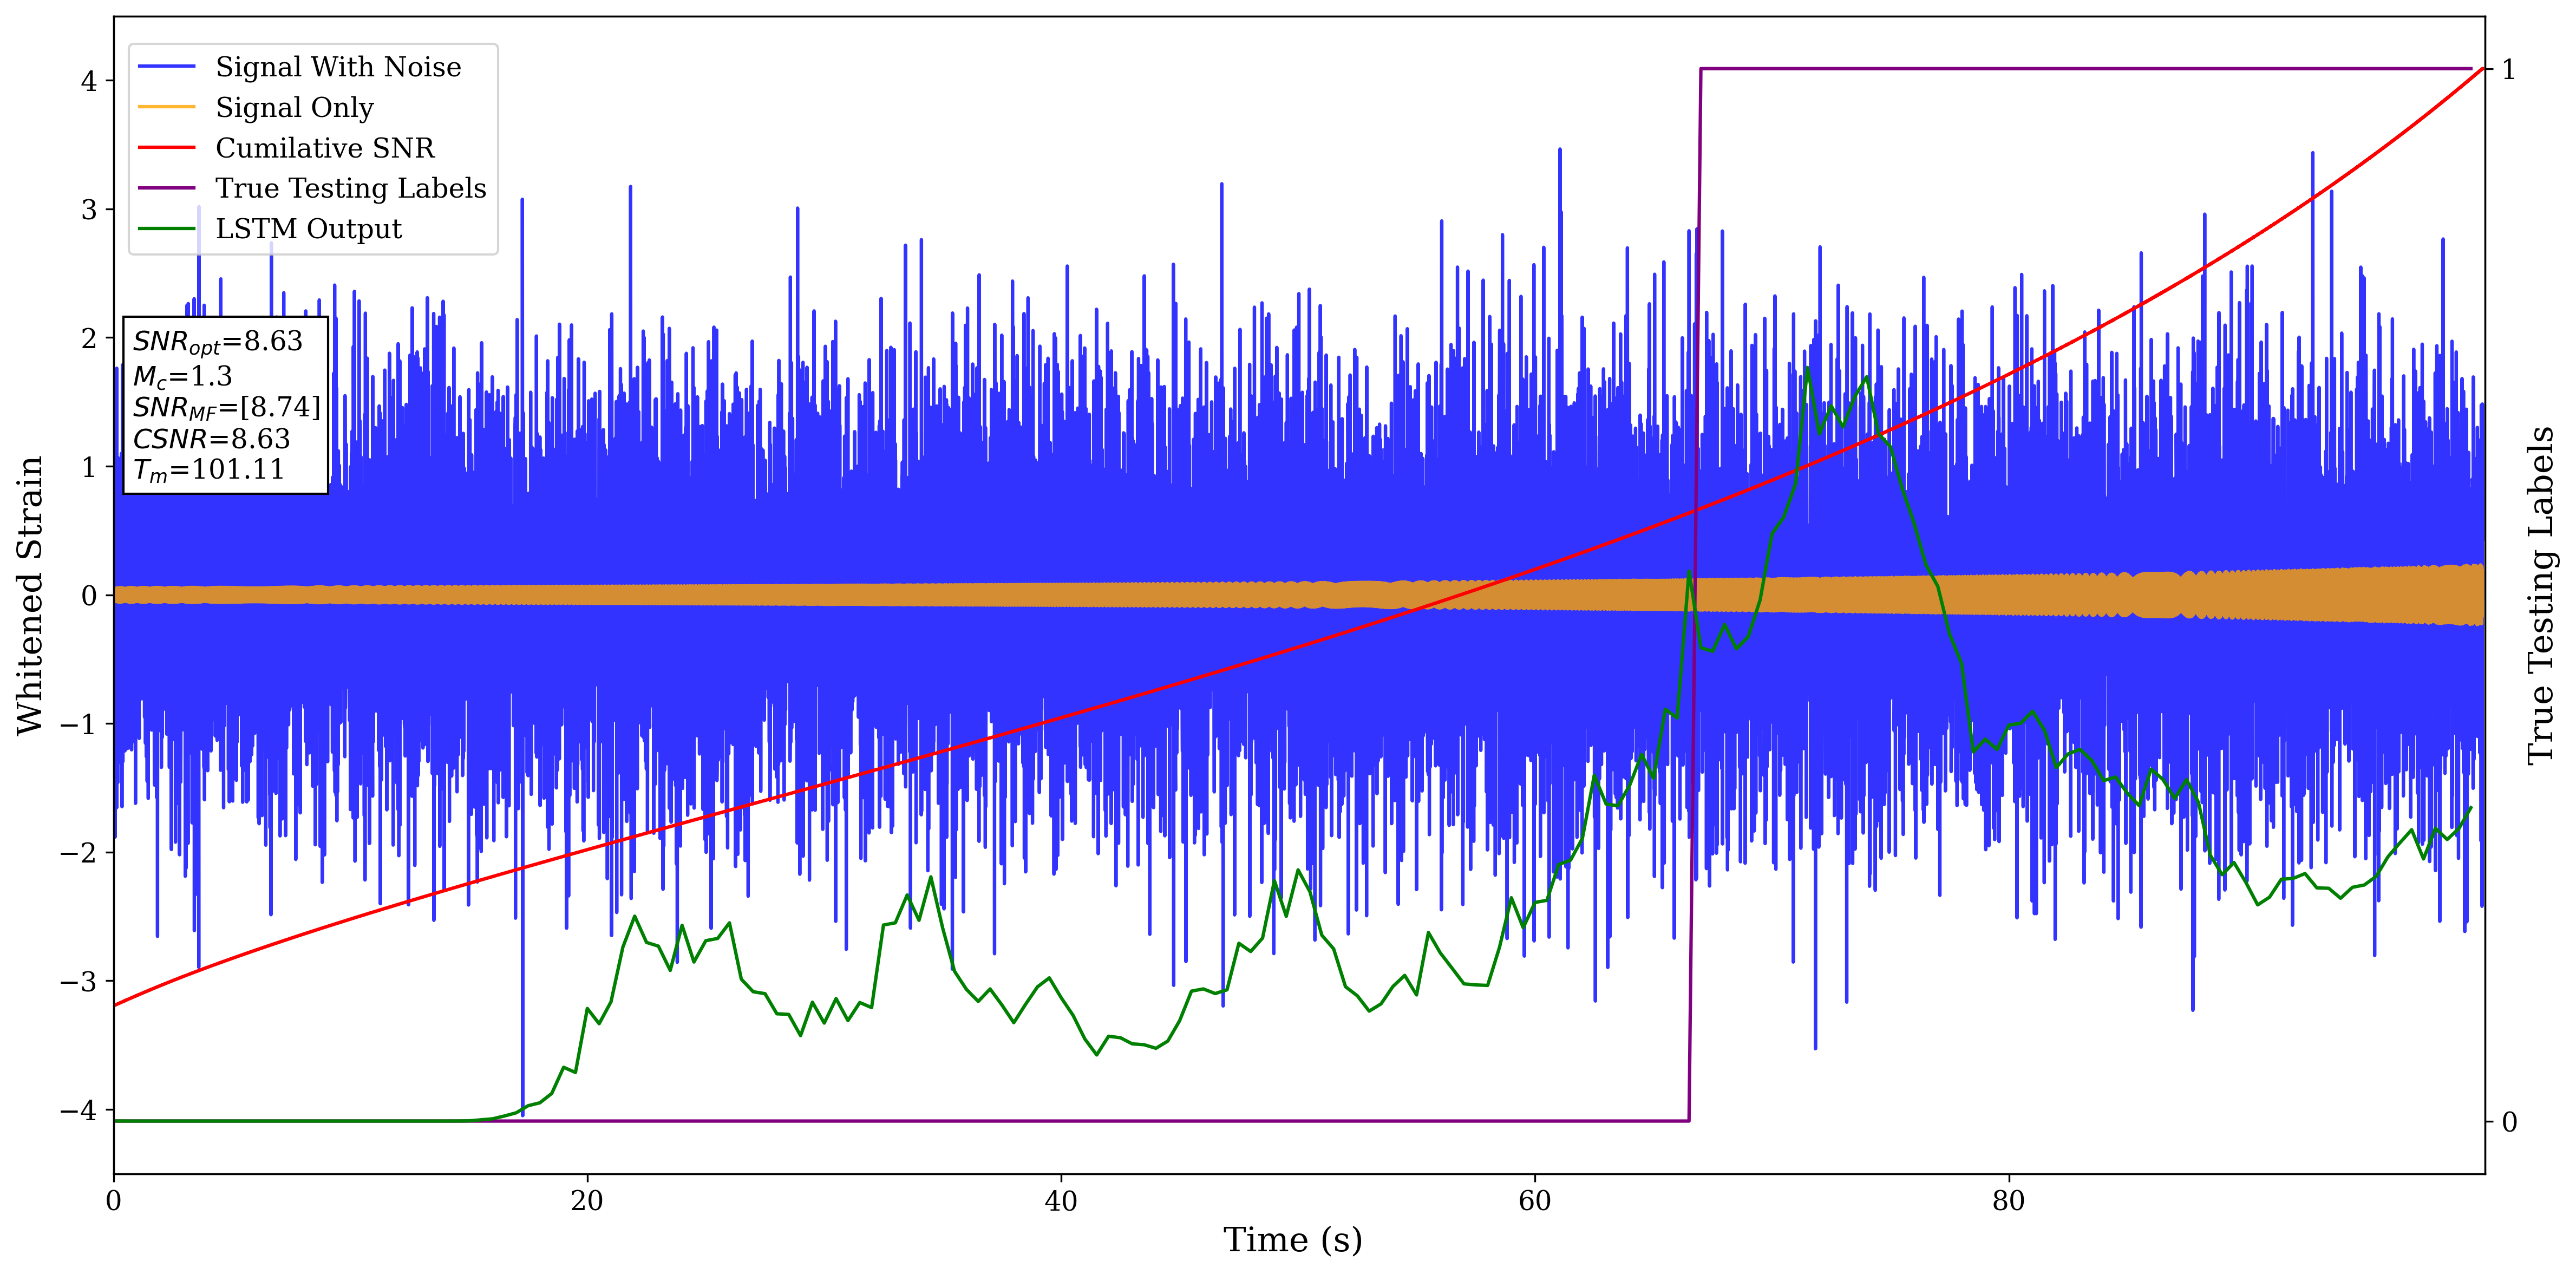Click the blue line swatch in legend

[167, 67]
